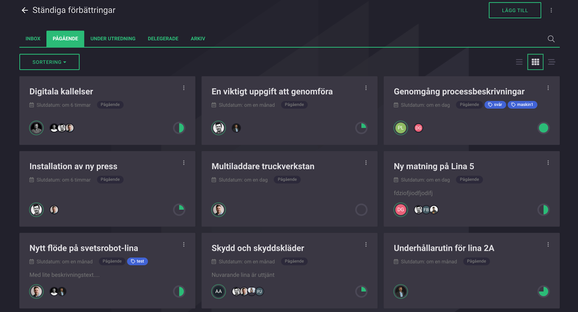The image size is (578, 312).
Task: Click the owner avatar on Digitala kallelser
Action: [x=36, y=128]
